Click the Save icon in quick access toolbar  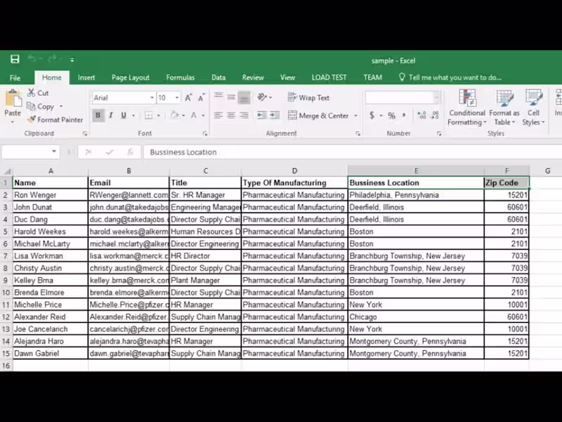(15, 59)
